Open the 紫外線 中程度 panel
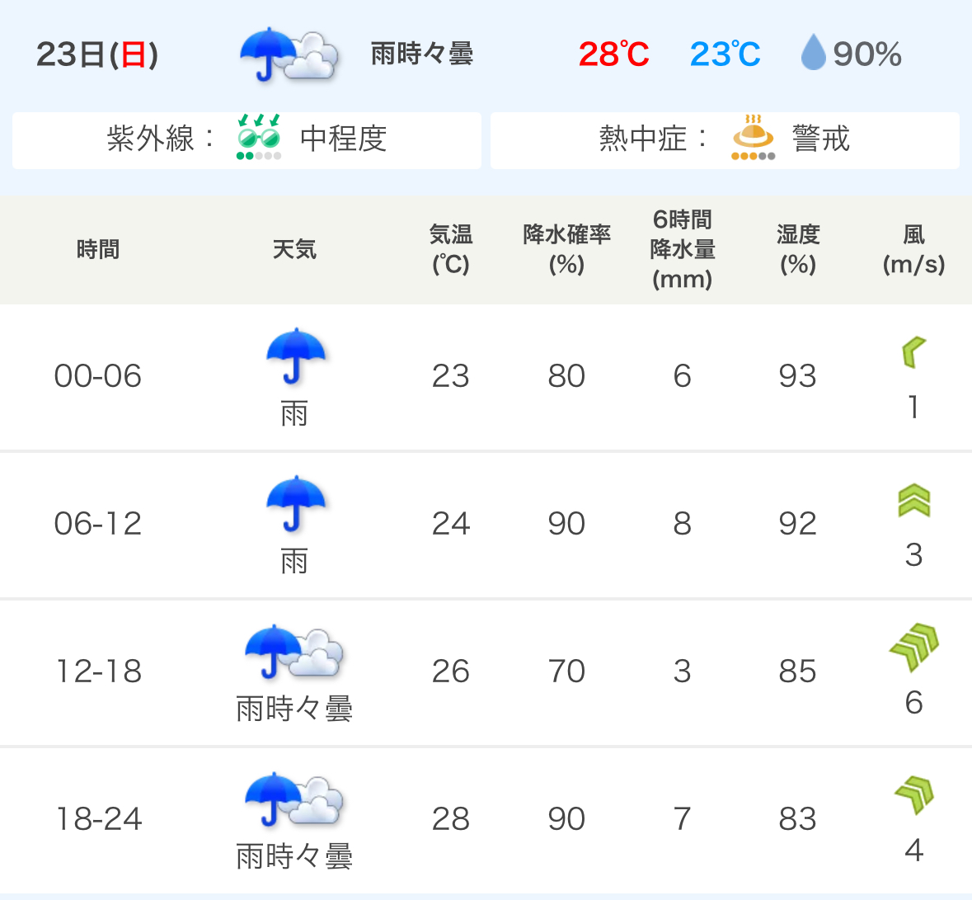Image resolution: width=972 pixels, height=900 pixels. (x=247, y=140)
